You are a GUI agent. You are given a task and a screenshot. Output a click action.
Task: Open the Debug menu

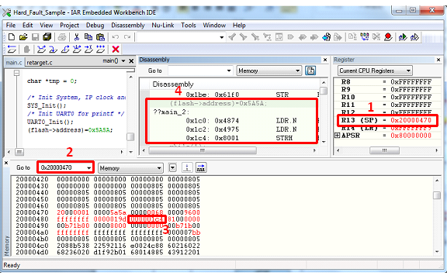95,26
